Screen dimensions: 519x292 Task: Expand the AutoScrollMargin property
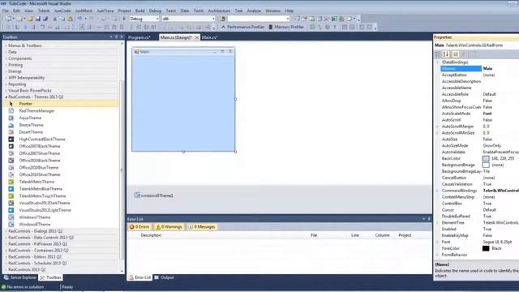[x=437, y=127]
